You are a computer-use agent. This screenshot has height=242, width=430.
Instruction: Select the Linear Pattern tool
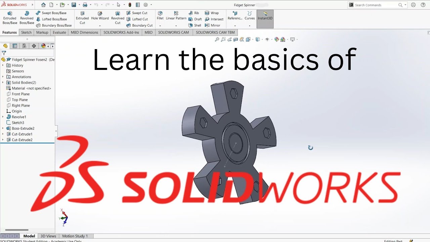(x=176, y=16)
